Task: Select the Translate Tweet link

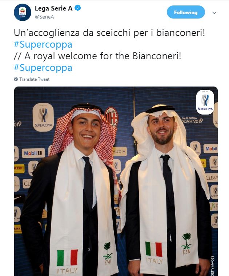Action: pos(35,79)
